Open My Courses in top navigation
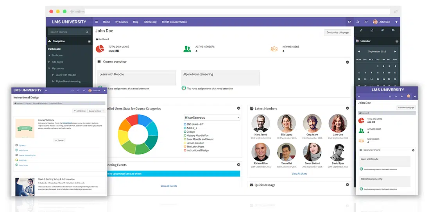Screen dimensions: 430x212 coord(121,22)
